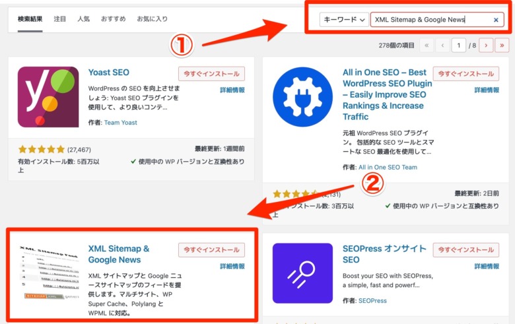Click the 最終更新: 2日前 text
The height and width of the screenshot is (324, 515).
point(477,193)
